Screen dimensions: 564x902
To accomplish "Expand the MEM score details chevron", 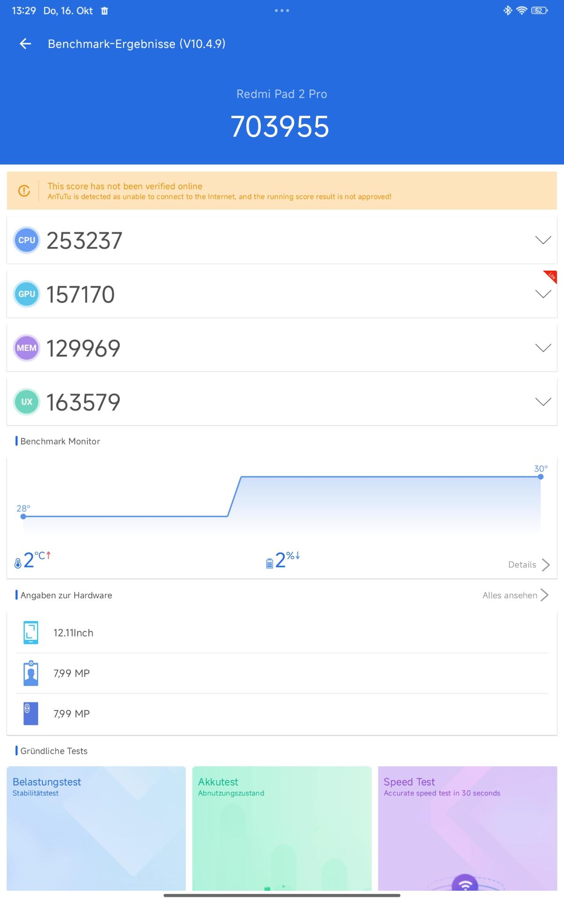I will tap(543, 348).
